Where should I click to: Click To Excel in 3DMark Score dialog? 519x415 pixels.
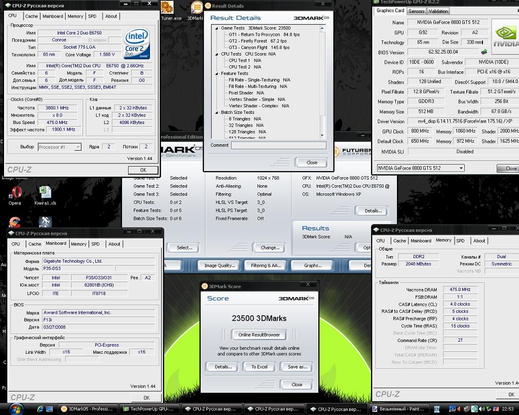point(259,367)
